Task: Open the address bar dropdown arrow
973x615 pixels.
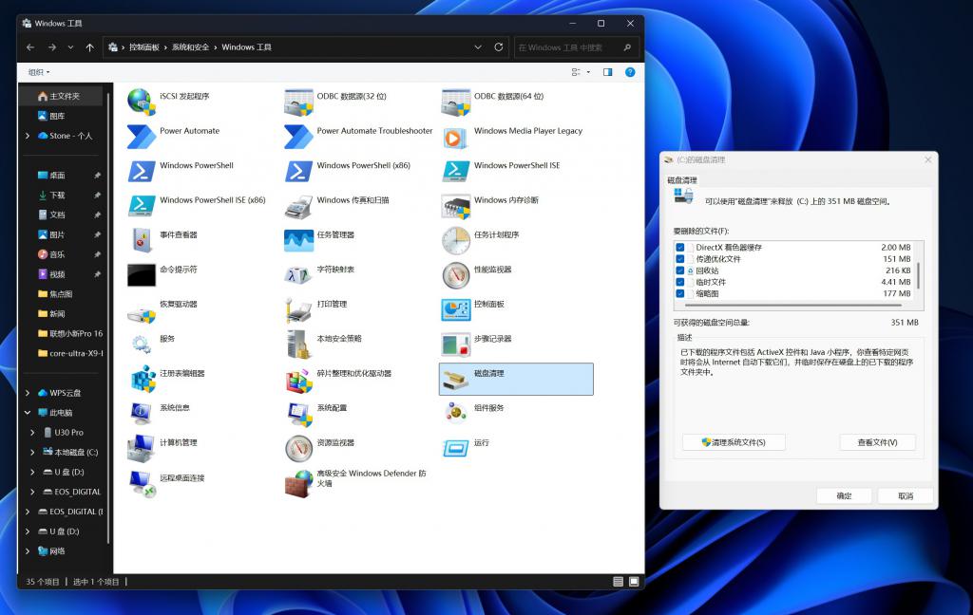Action: 477,46
